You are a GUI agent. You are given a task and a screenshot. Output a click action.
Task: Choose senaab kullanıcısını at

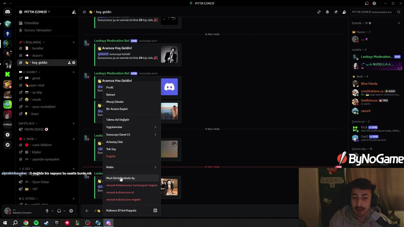[131, 192]
